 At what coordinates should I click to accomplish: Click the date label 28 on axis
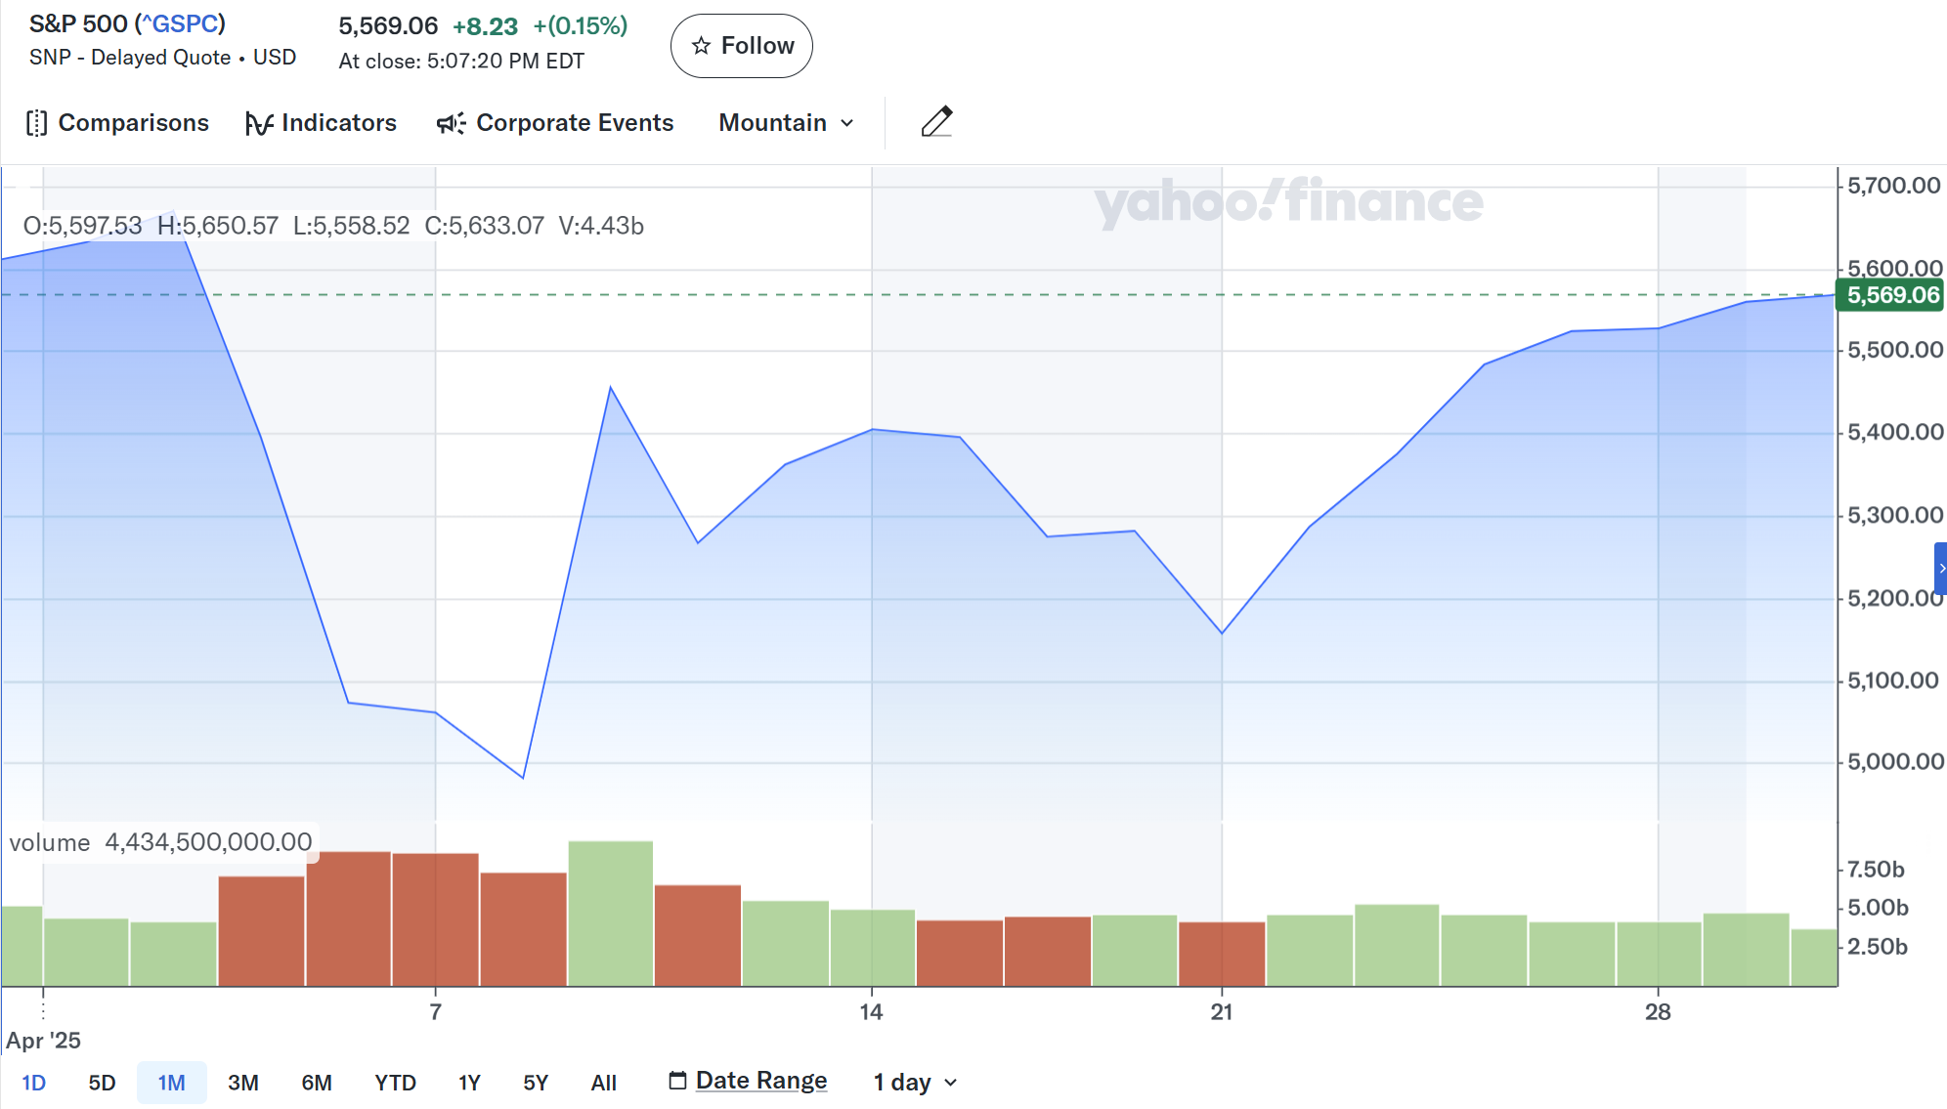(1658, 1012)
